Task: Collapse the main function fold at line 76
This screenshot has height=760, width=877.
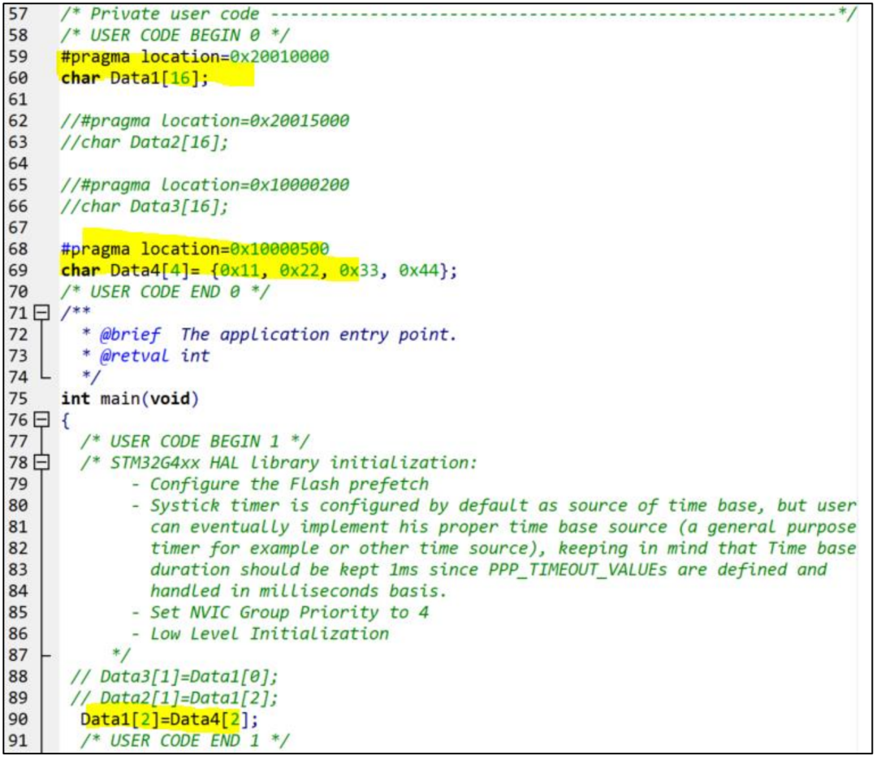Action: pyautogui.click(x=41, y=419)
